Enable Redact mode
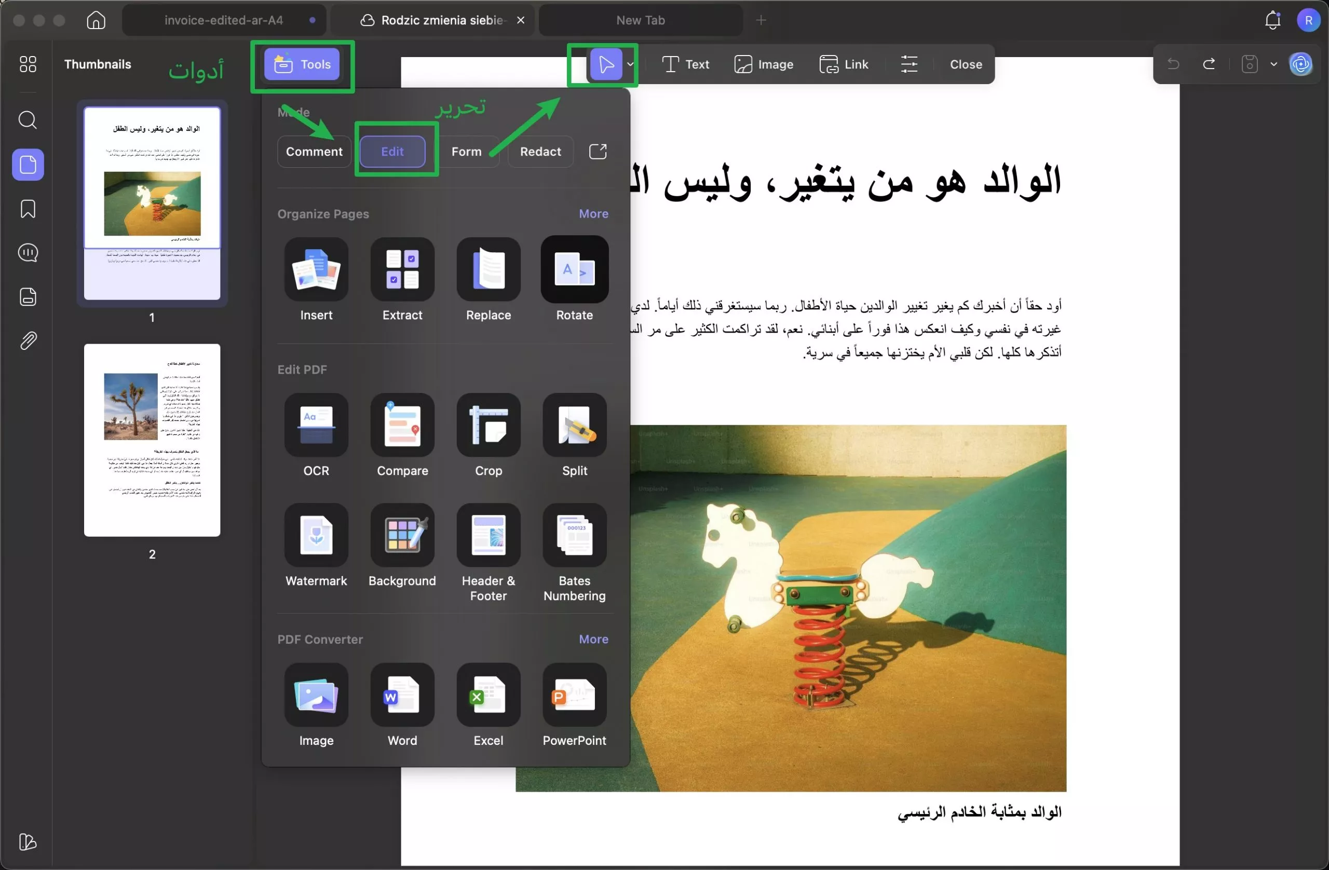The height and width of the screenshot is (870, 1329). [x=540, y=152]
